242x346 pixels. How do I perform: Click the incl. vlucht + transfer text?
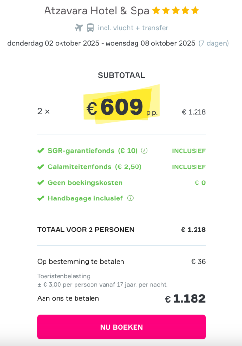coord(133,28)
